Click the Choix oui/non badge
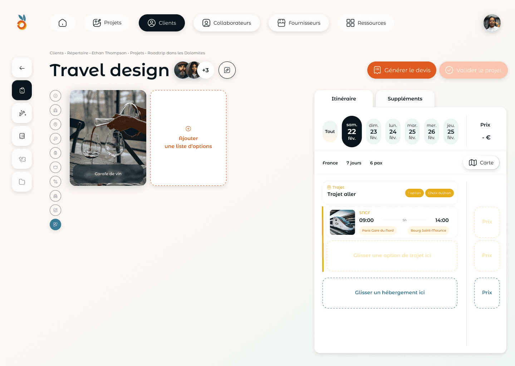The width and height of the screenshot is (515, 366). click(x=440, y=193)
